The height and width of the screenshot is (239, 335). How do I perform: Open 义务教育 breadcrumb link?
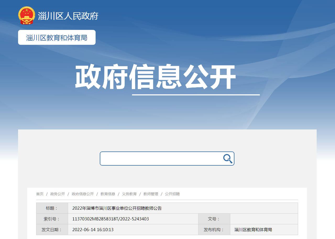[x=129, y=194]
